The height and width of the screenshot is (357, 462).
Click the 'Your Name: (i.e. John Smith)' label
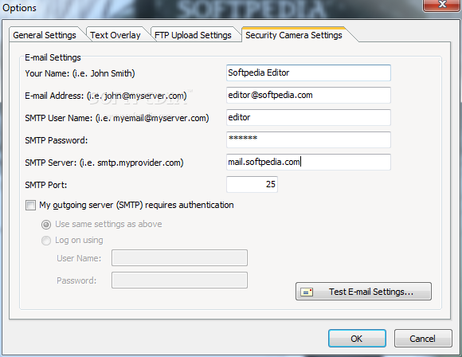(x=80, y=73)
